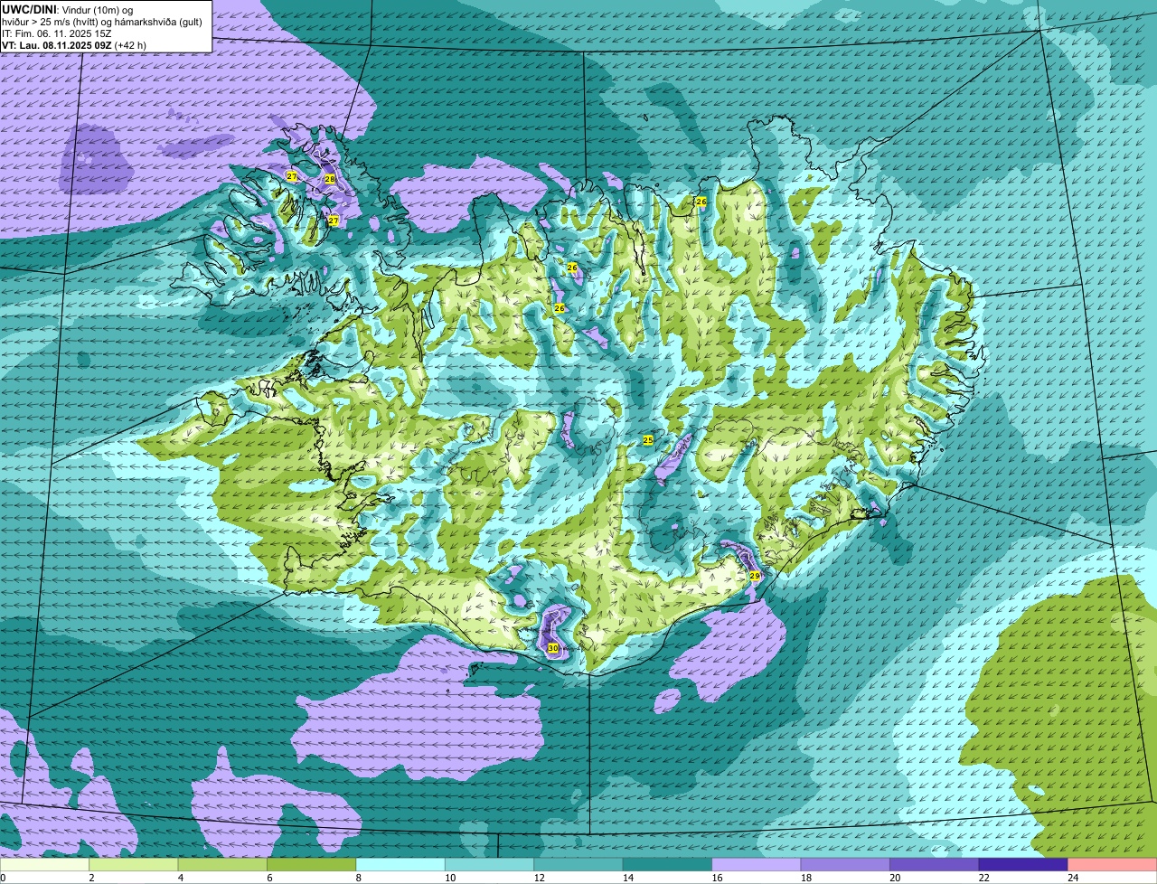The image size is (1157, 884).
Task: Click the scale tick label "20"
Action: 895,877
